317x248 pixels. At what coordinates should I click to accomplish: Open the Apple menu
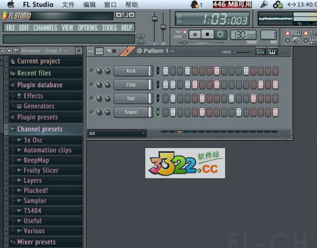coord(11,4)
